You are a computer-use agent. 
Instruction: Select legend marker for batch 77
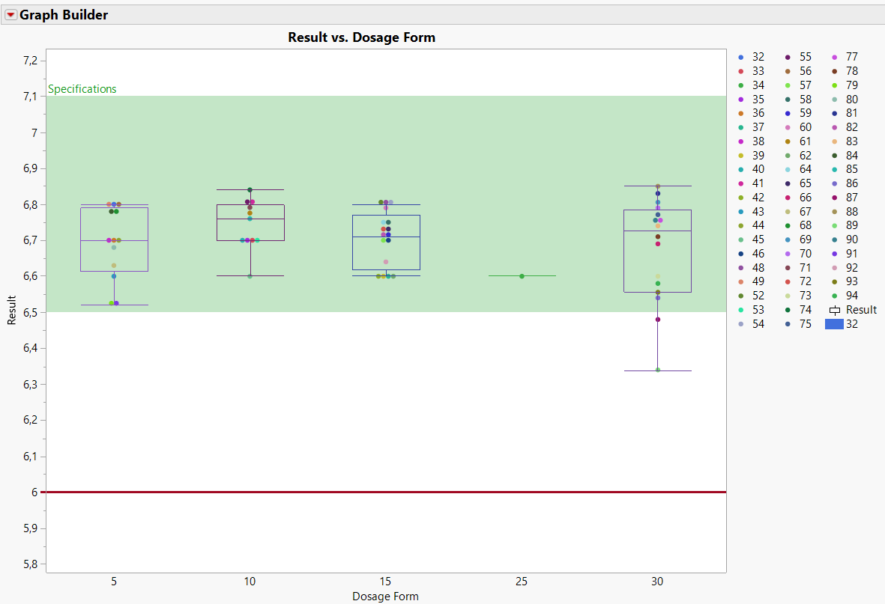click(834, 58)
